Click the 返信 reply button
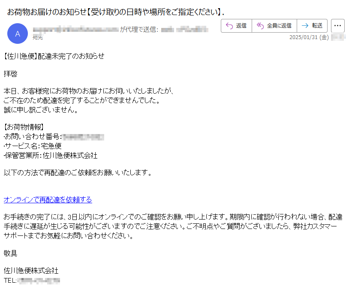The width and height of the screenshot is (346, 287). tap(236, 26)
